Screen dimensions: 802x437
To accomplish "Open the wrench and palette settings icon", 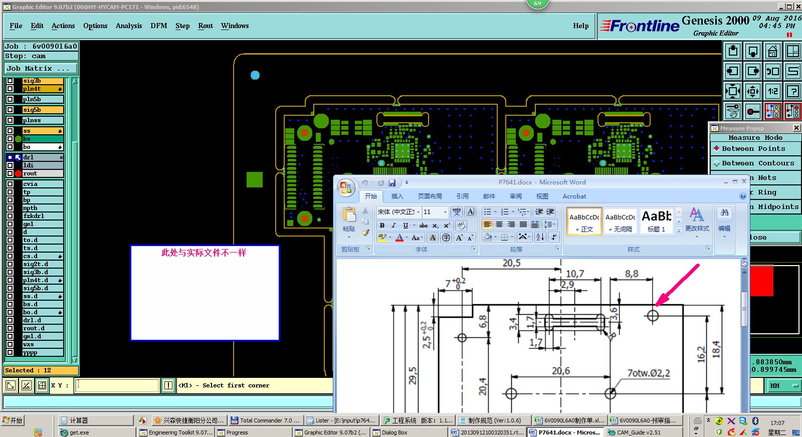I will pos(733,111).
